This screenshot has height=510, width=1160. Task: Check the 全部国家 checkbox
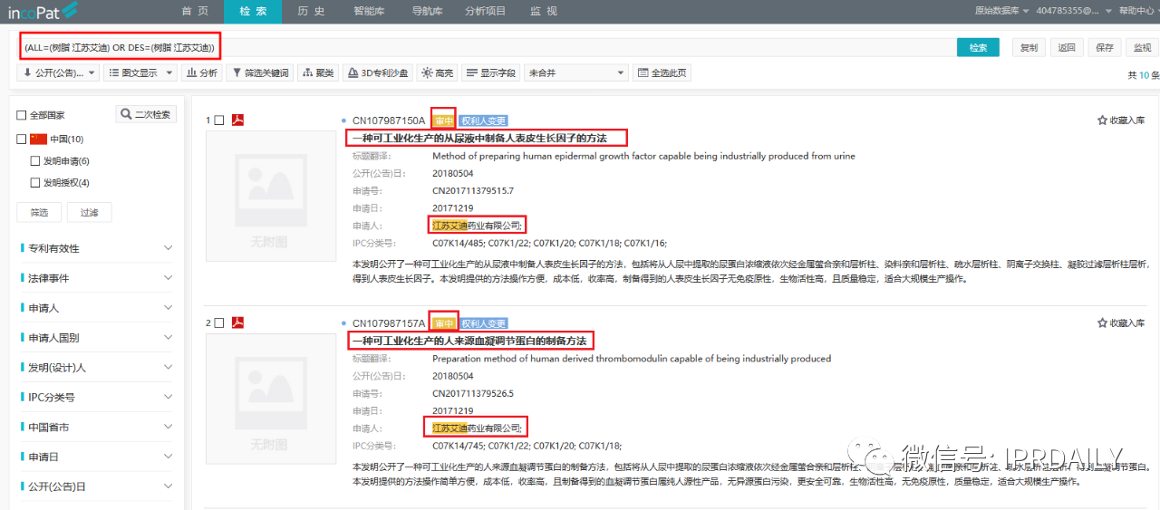22,116
